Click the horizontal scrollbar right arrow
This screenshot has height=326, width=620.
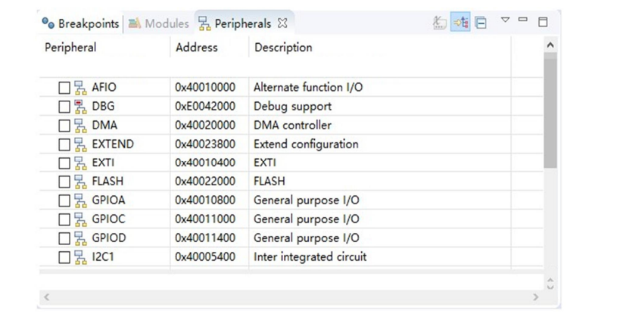coord(536,297)
